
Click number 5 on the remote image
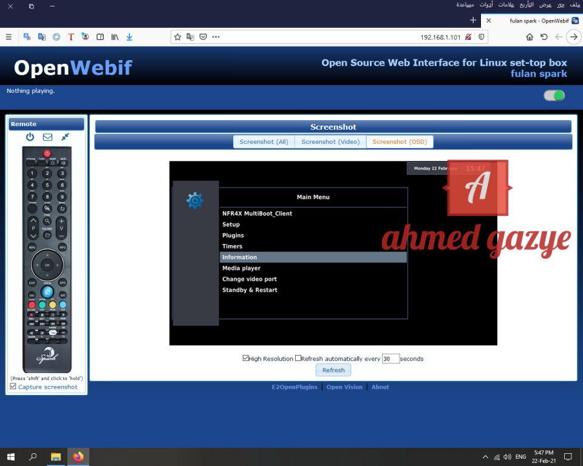(x=47, y=184)
